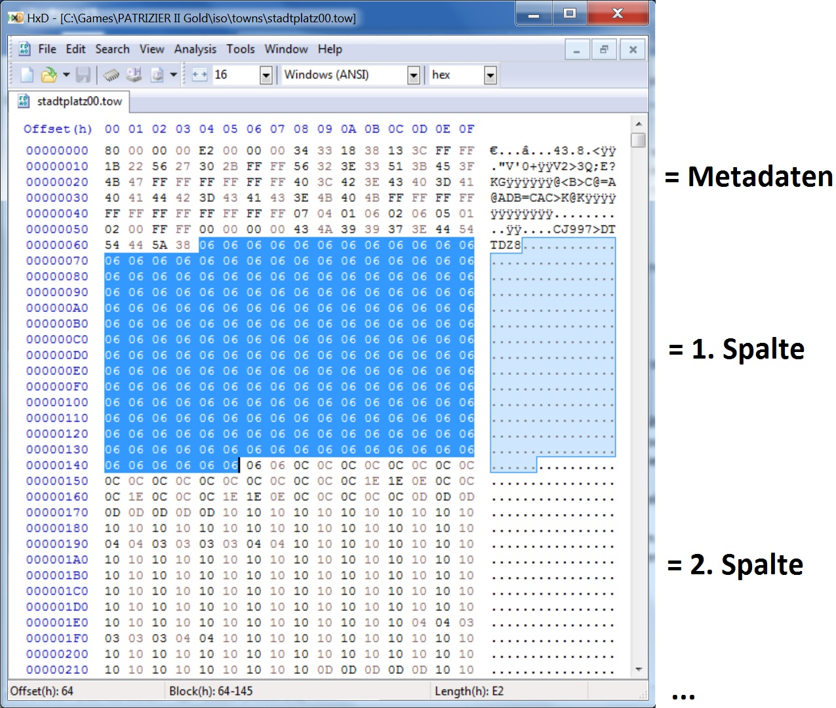Open the View menu
The image size is (836, 708).
point(151,49)
